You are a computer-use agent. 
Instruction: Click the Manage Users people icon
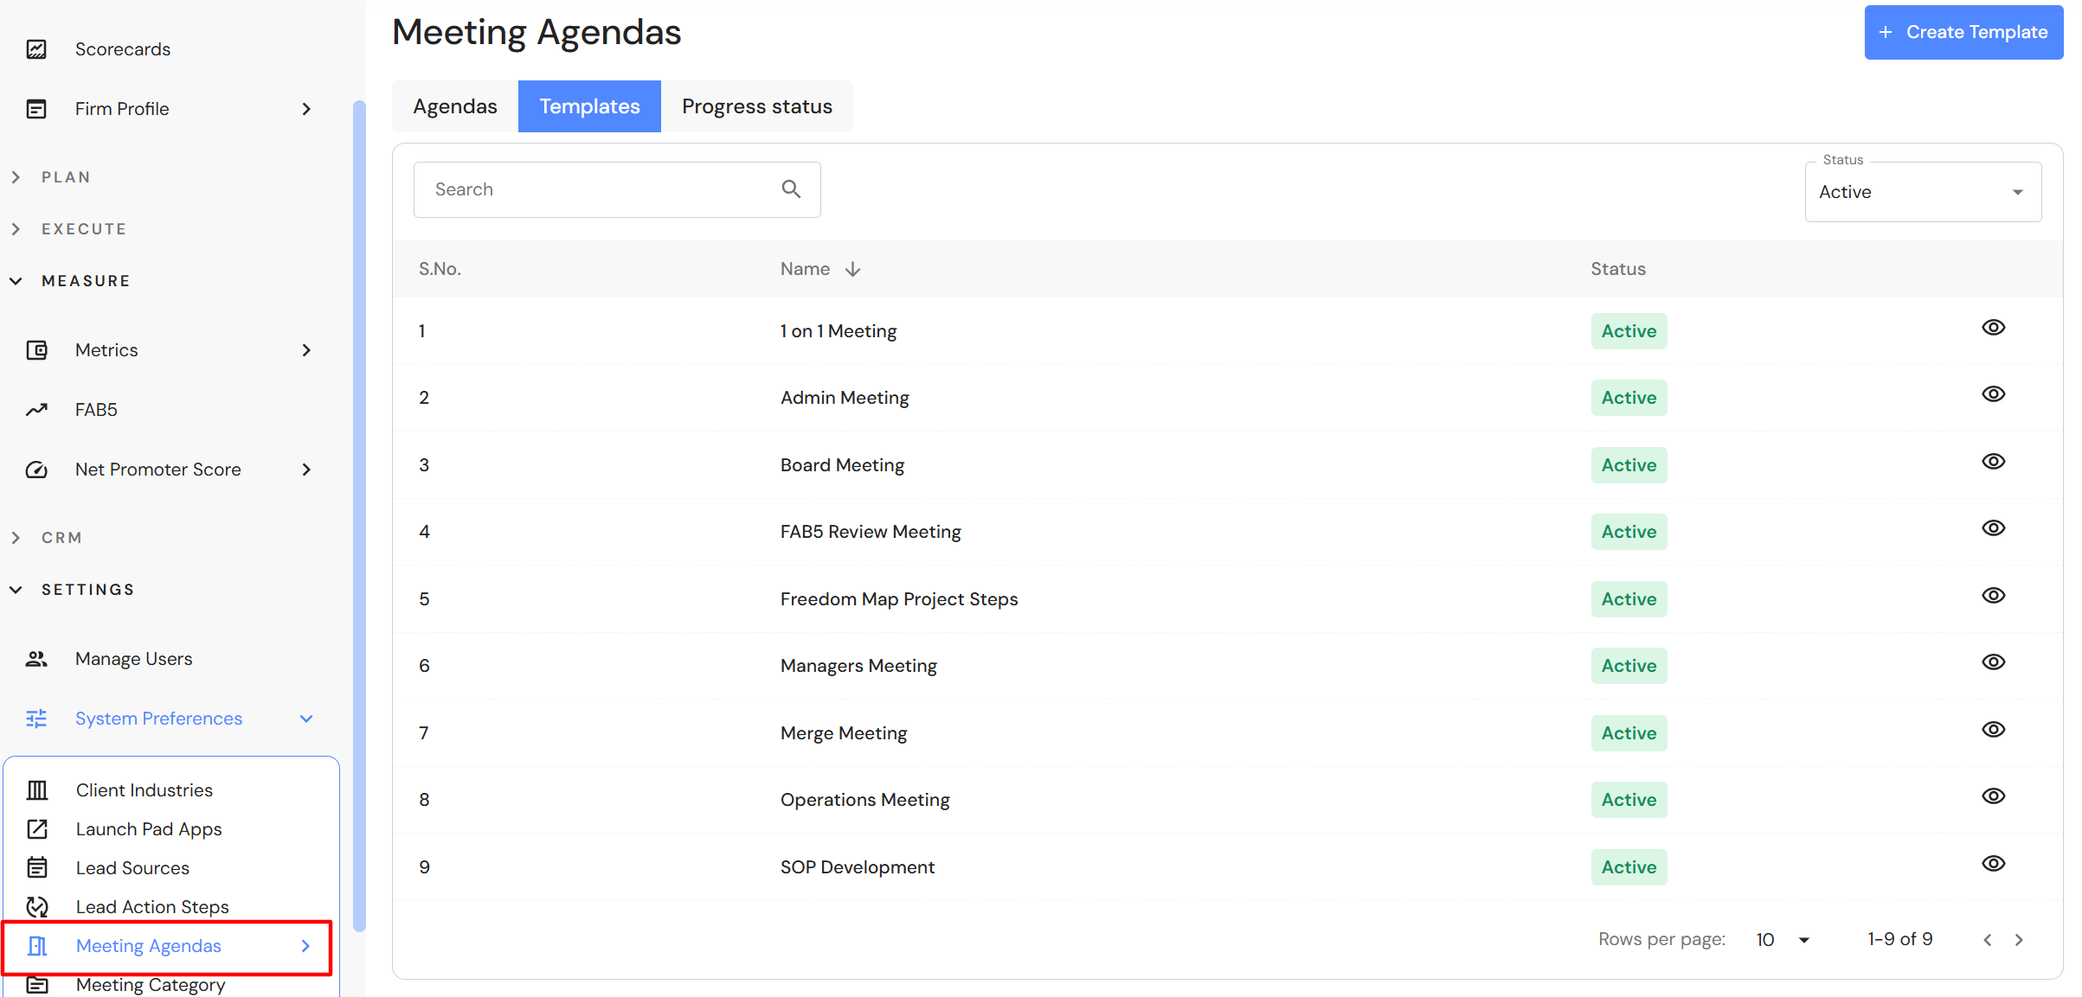click(x=36, y=659)
